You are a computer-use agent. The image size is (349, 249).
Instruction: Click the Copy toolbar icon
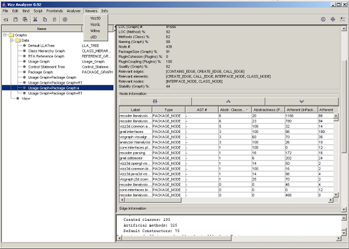coord(45,19)
